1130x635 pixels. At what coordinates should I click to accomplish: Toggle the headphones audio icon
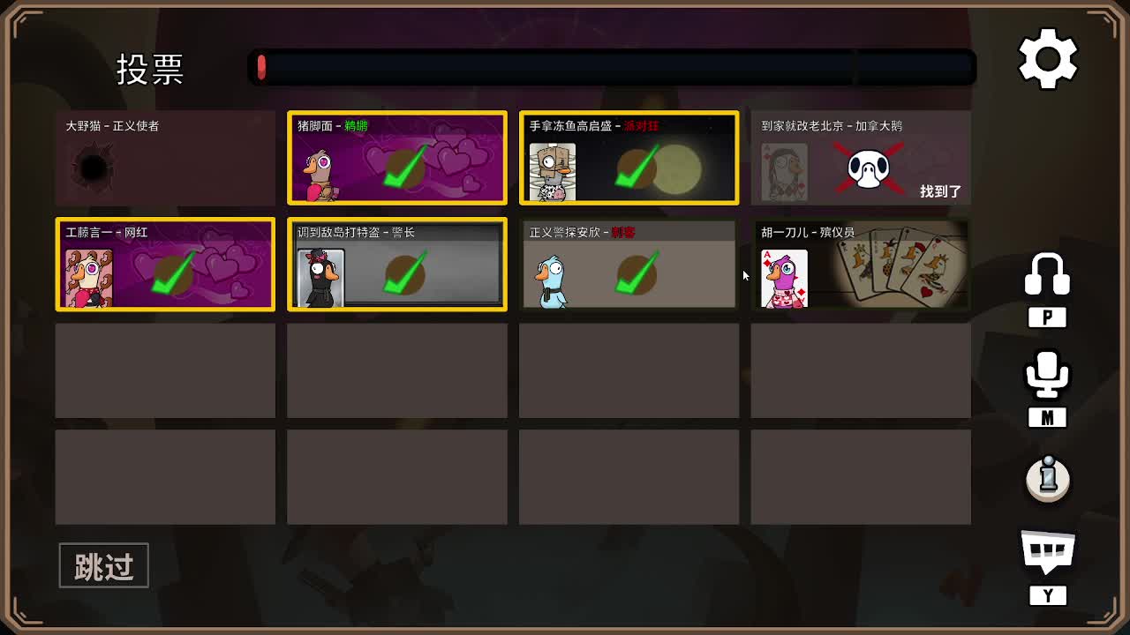(x=1047, y=274)
